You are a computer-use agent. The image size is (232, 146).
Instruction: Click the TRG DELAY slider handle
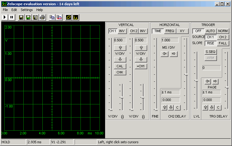point(228,88)
